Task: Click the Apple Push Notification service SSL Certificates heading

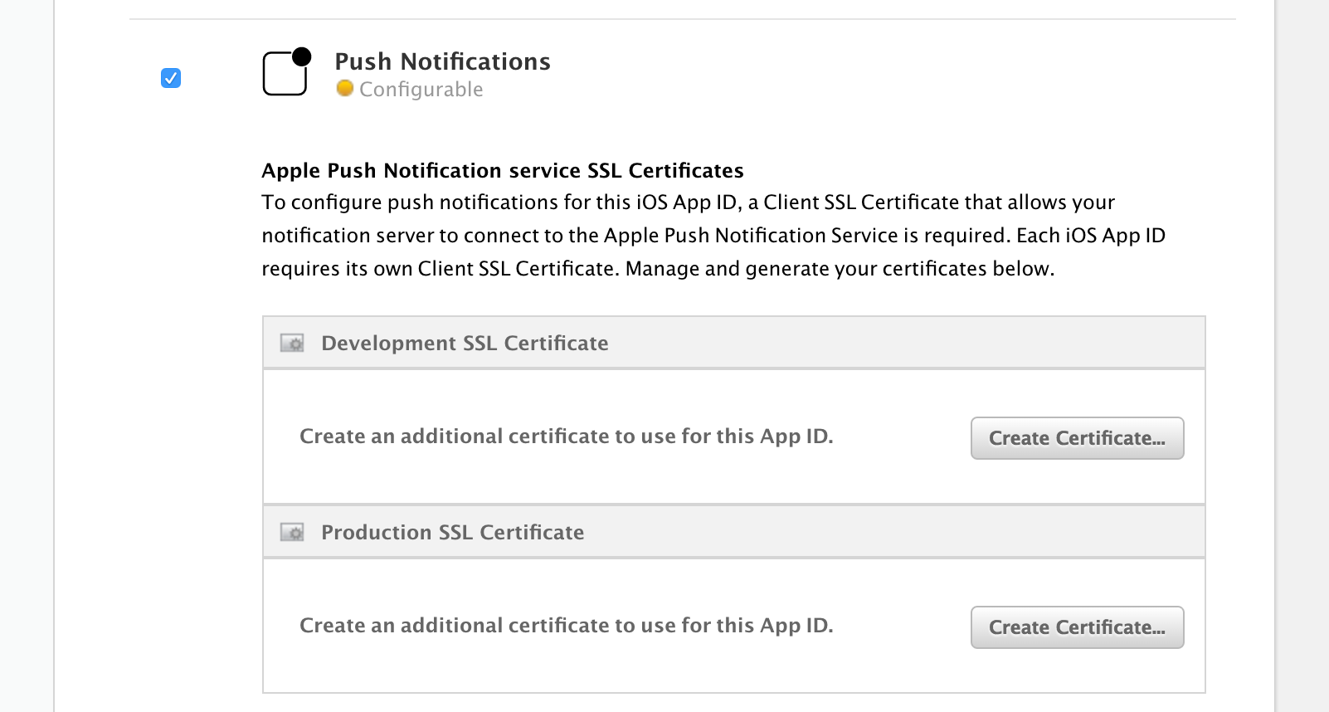Action: pyautogui.click(x=502, y=170)
